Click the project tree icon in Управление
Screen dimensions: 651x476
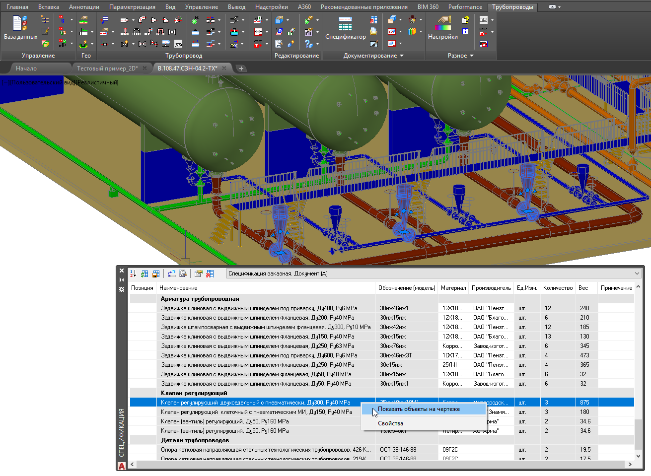45,20
